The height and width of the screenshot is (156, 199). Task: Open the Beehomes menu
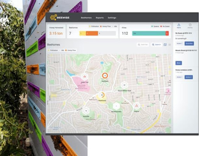click(x=86, y=18)
